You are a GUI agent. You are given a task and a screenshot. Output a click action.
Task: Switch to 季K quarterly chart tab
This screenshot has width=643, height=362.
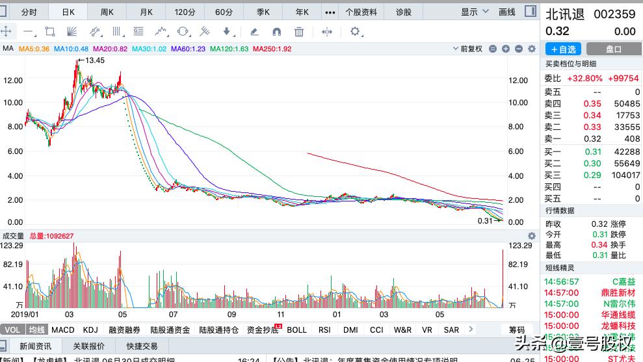pos(263,12)
